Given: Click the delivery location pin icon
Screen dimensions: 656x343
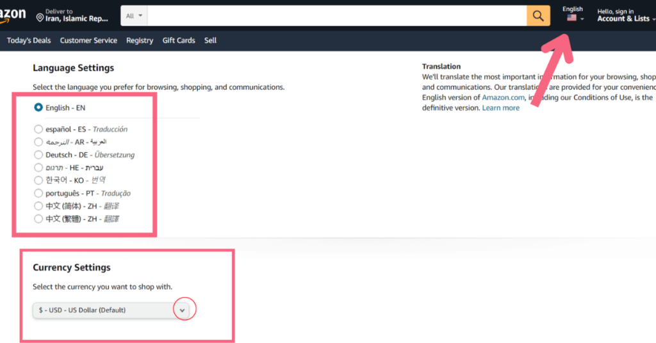Looking at the screenshot, I should (40, 17).
